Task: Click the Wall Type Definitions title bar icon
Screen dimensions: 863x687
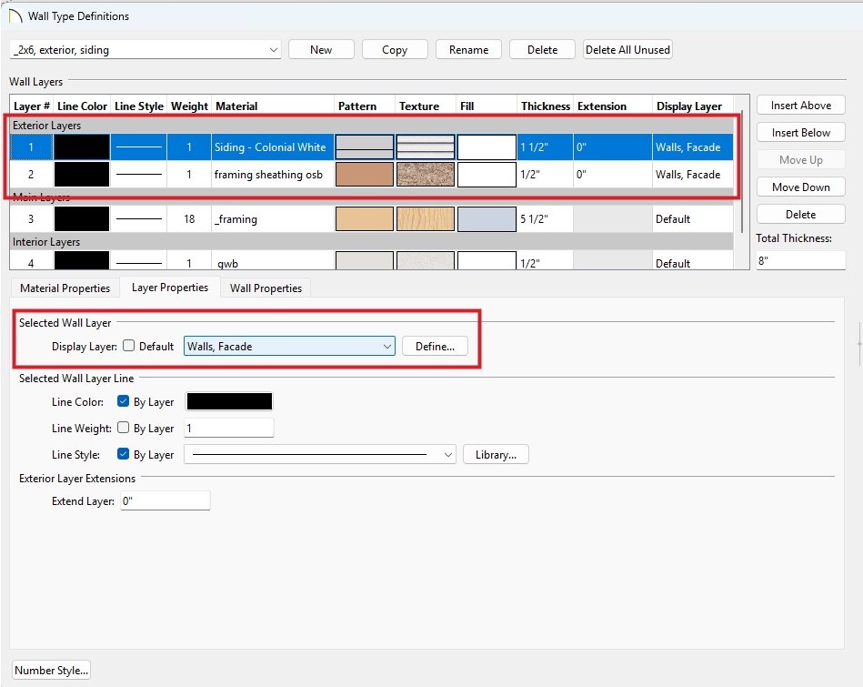Action: tap(15, 15)
